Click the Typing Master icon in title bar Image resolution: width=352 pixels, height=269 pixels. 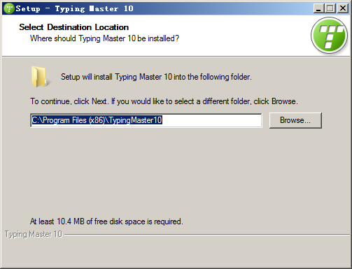tap(9, 8)
